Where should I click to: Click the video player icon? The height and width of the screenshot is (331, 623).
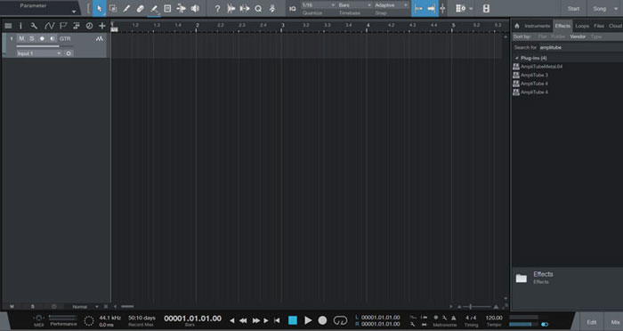click(x=486, y=8)
